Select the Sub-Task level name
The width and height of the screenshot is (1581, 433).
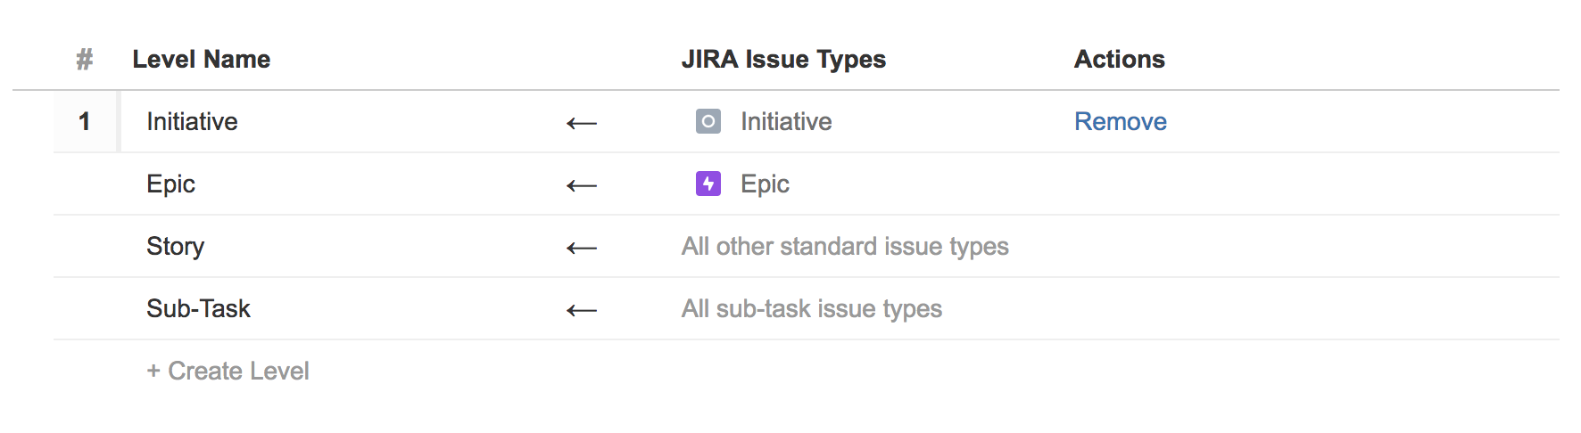coord(198,308)
